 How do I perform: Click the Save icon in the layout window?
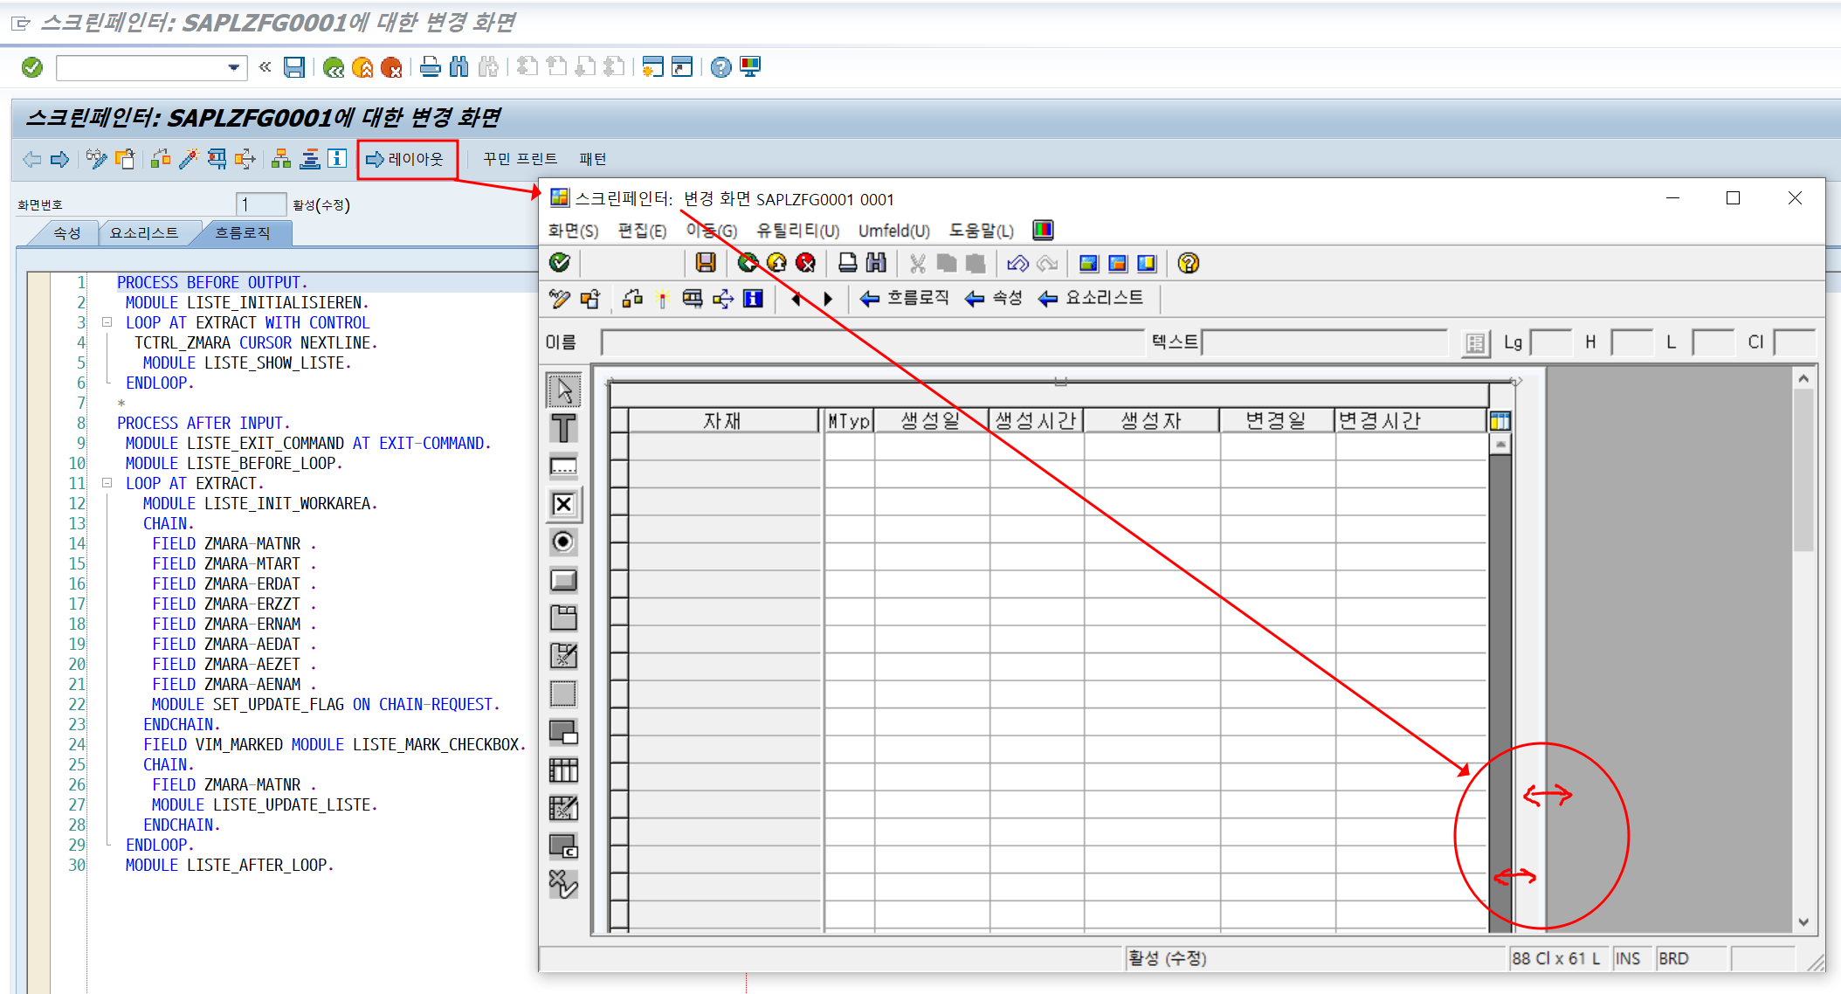tap(707, 263)
